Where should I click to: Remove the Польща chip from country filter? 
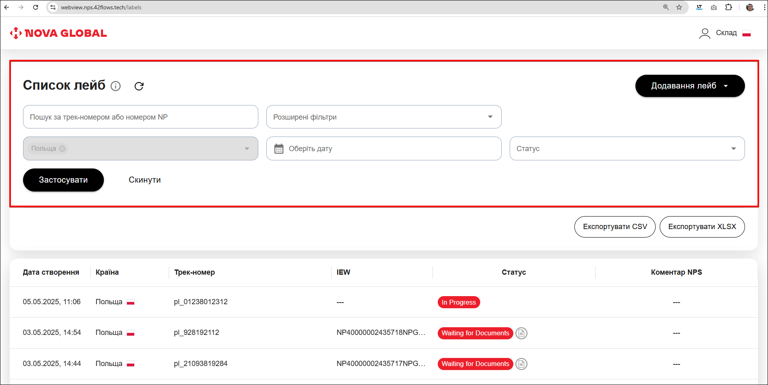[x=62, y=149]
